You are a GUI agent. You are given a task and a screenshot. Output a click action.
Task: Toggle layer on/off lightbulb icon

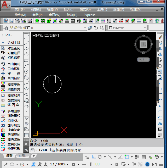point(11,28)
